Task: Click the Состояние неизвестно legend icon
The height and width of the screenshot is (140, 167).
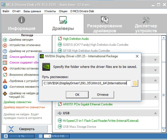Action: point(5,87)
